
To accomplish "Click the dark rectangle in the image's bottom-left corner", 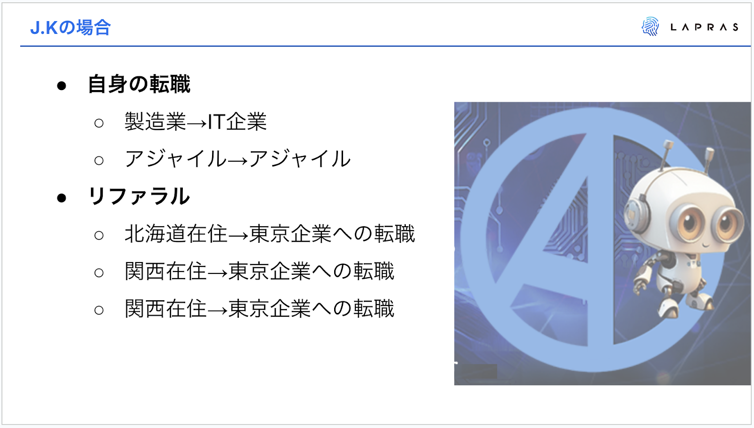I will [x=476, y=371].
